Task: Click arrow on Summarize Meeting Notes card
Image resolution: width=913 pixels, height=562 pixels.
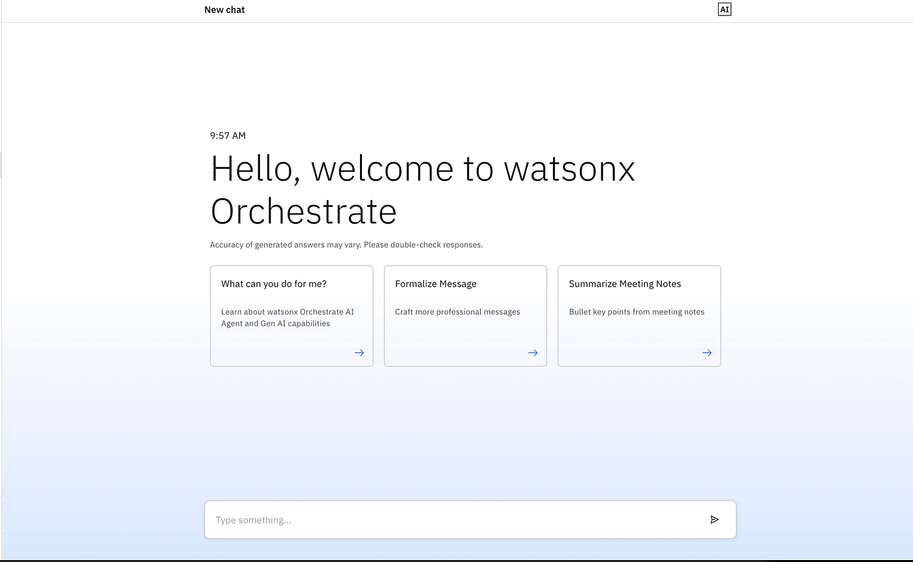Action: (707, 353)
